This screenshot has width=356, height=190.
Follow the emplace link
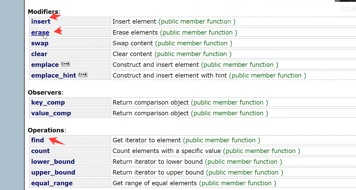click(x=45, y=65)
